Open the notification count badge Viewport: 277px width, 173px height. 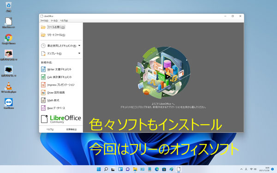click(x=272, y=169)
